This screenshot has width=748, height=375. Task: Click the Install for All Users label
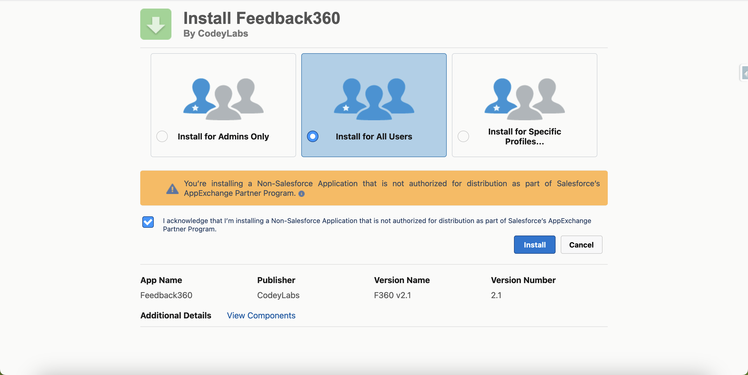(x=374, y=136)
